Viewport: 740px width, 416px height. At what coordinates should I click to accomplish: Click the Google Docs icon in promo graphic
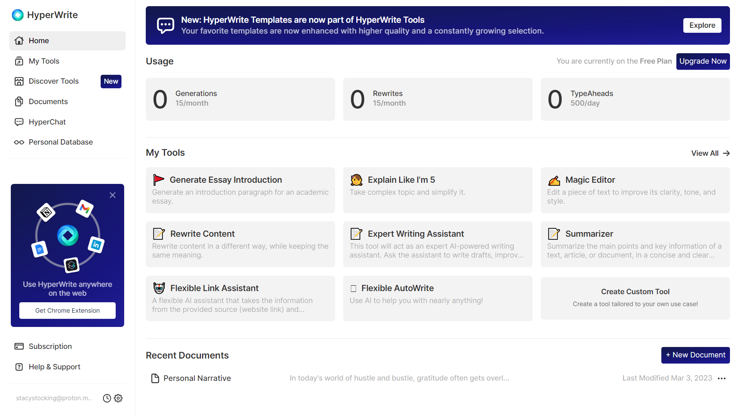[39, 249]
